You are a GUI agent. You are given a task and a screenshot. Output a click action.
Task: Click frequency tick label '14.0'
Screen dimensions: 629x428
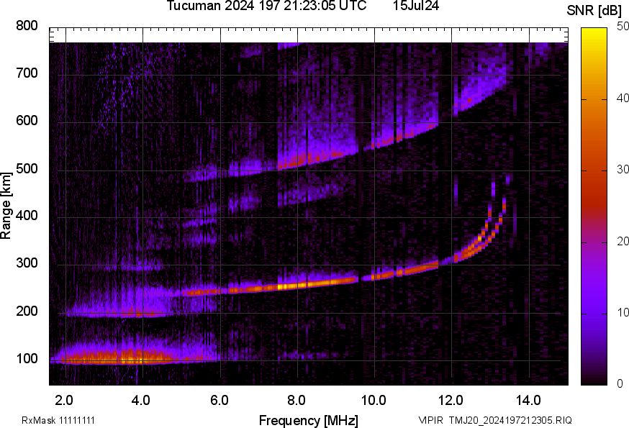(528, 401)
